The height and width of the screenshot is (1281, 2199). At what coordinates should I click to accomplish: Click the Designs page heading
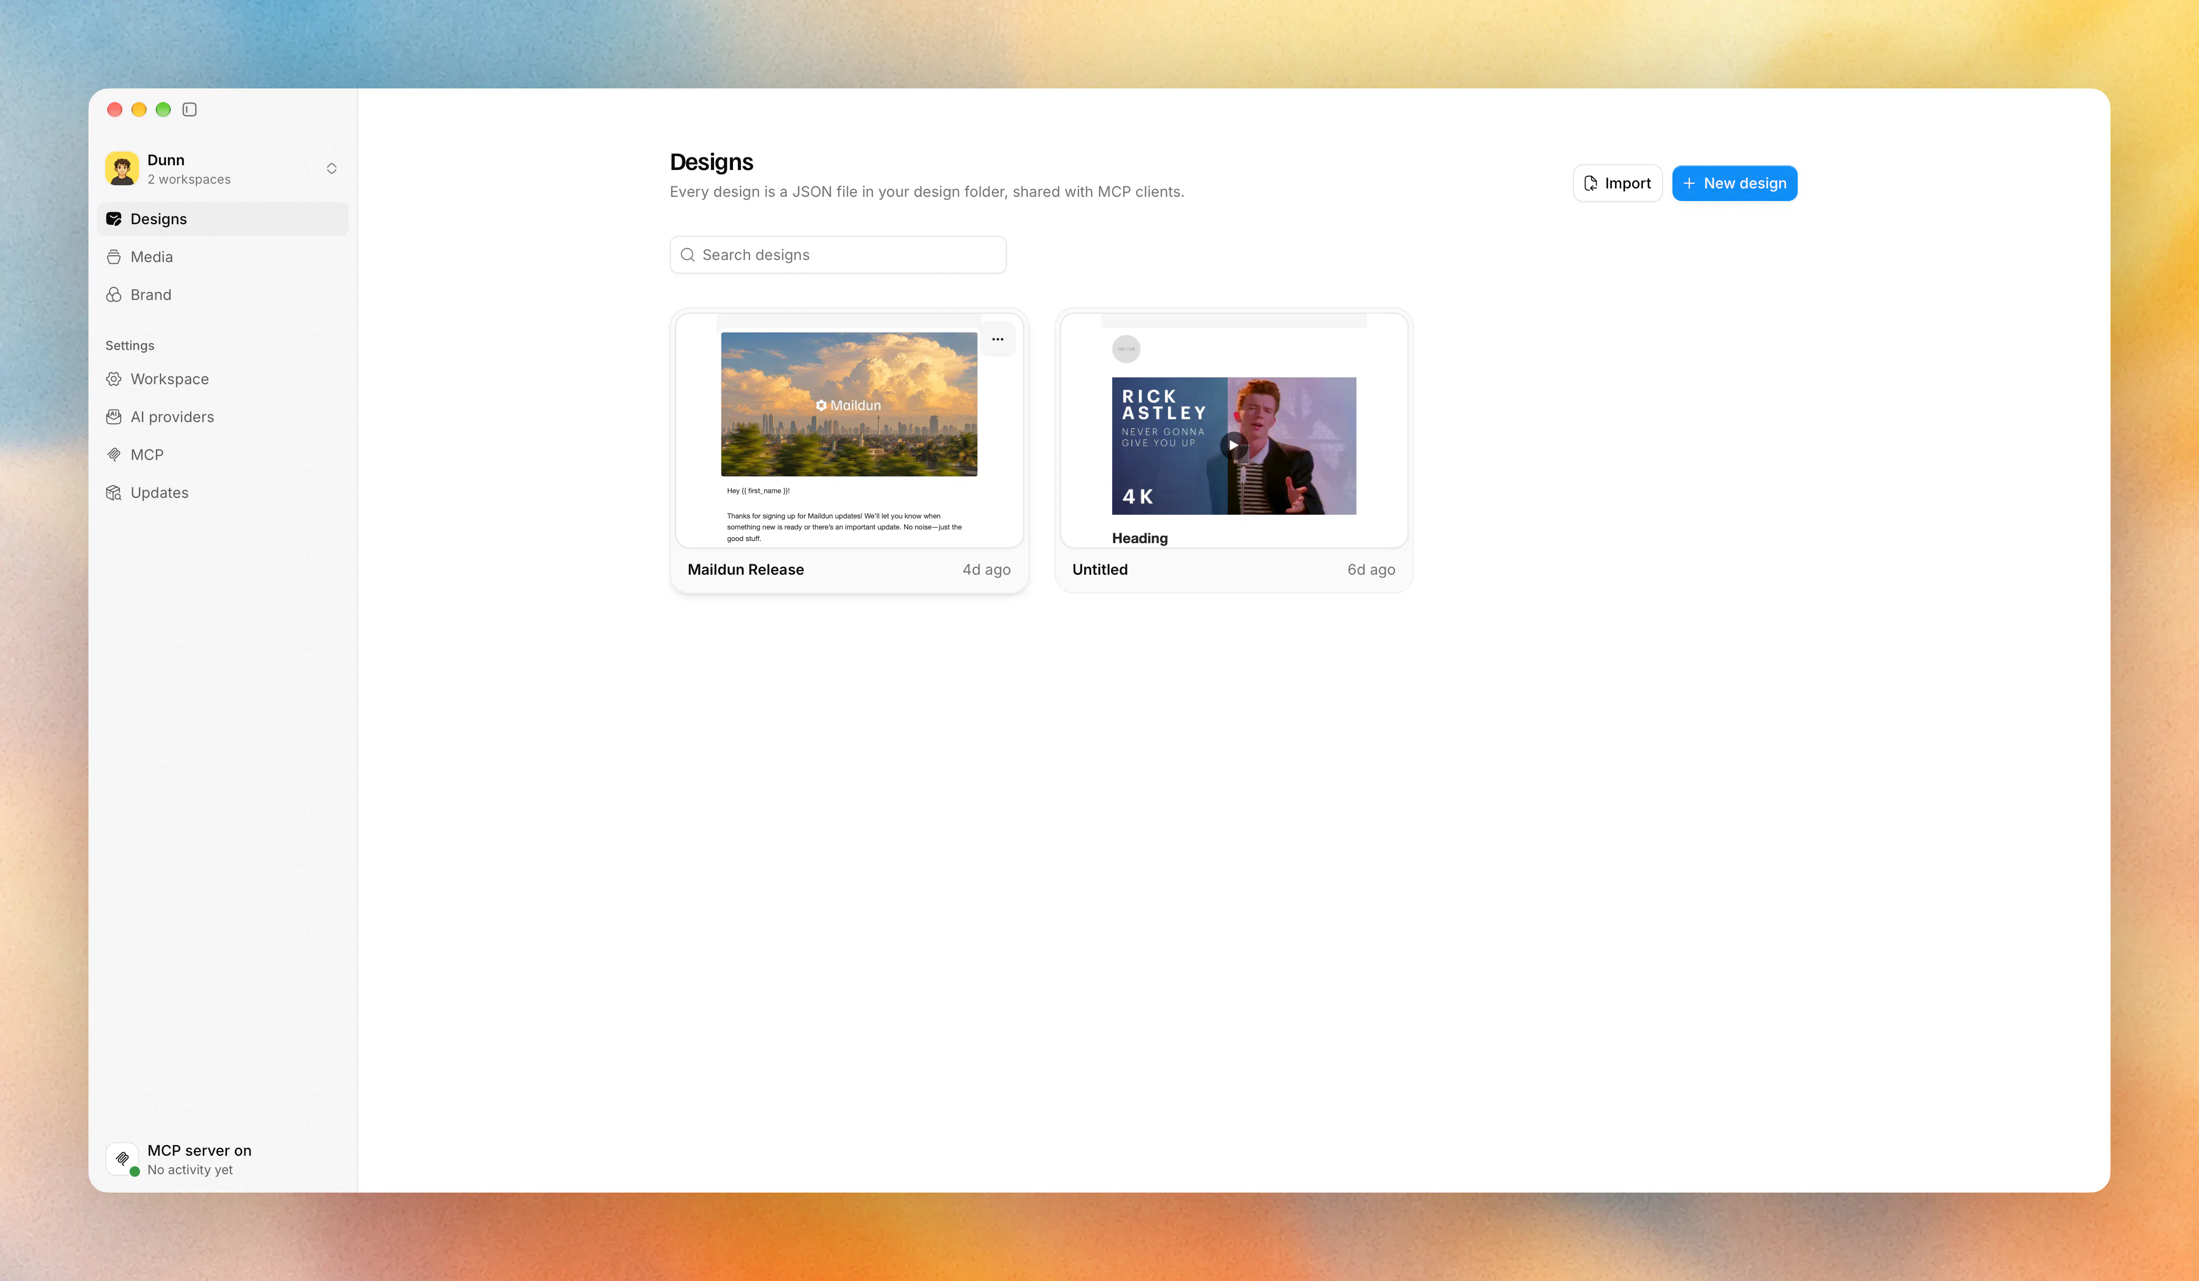click(711, 162)
